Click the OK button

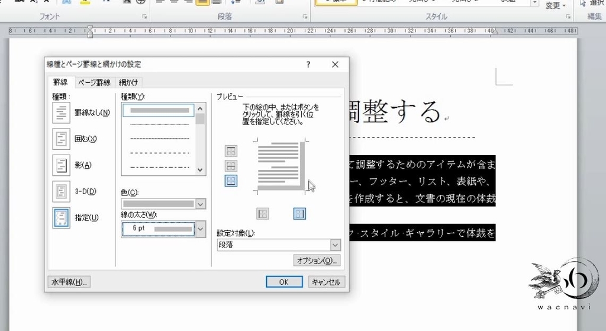(284, 282)
